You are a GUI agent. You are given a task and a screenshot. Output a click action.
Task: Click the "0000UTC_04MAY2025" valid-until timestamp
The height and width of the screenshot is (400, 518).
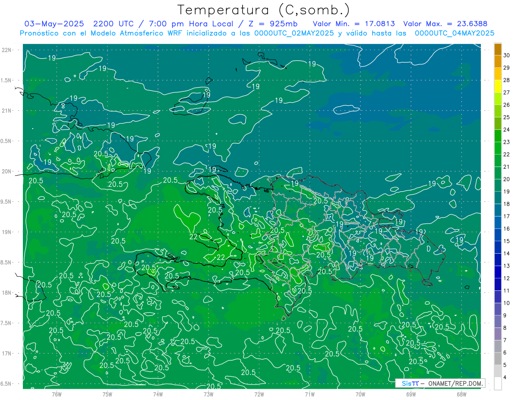click(x=454, y=33)
